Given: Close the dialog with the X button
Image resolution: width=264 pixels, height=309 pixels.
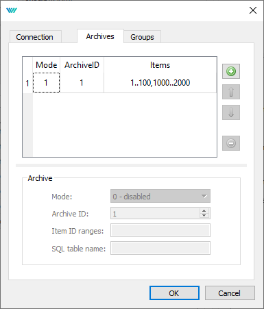Looking at the screenshot, I should pyautogui.click(x=253, y=10).
